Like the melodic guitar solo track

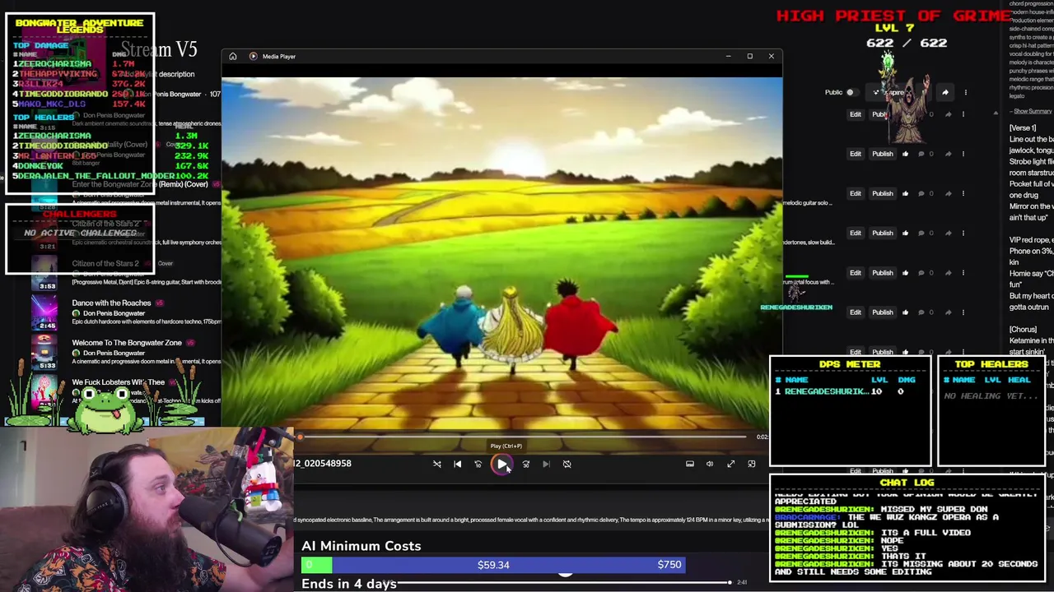(x=906, y=193)
